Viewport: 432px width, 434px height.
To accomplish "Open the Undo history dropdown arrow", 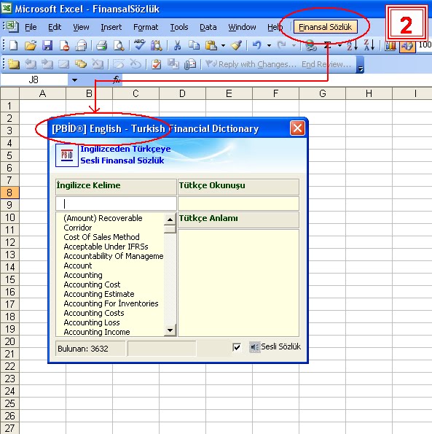I will (269, 45).
